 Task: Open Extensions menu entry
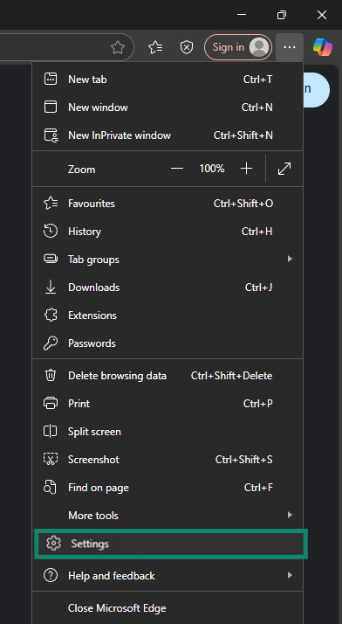click(168, 315)
